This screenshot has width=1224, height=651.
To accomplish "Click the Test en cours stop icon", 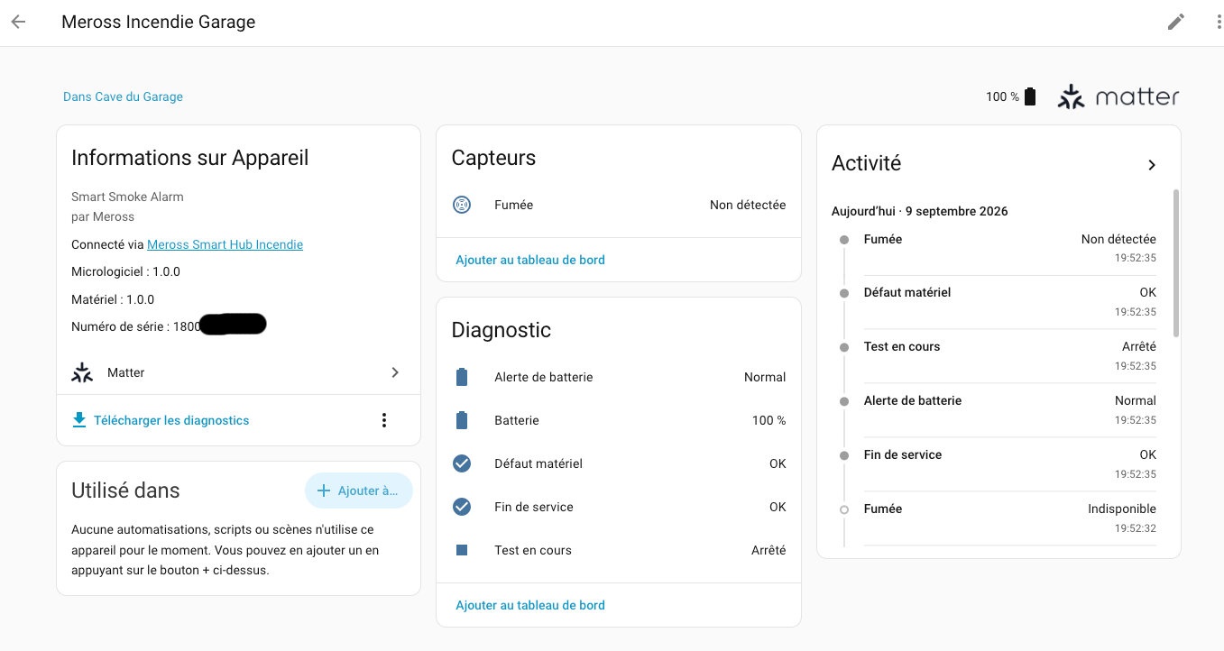I will click(x=462, y=550).
